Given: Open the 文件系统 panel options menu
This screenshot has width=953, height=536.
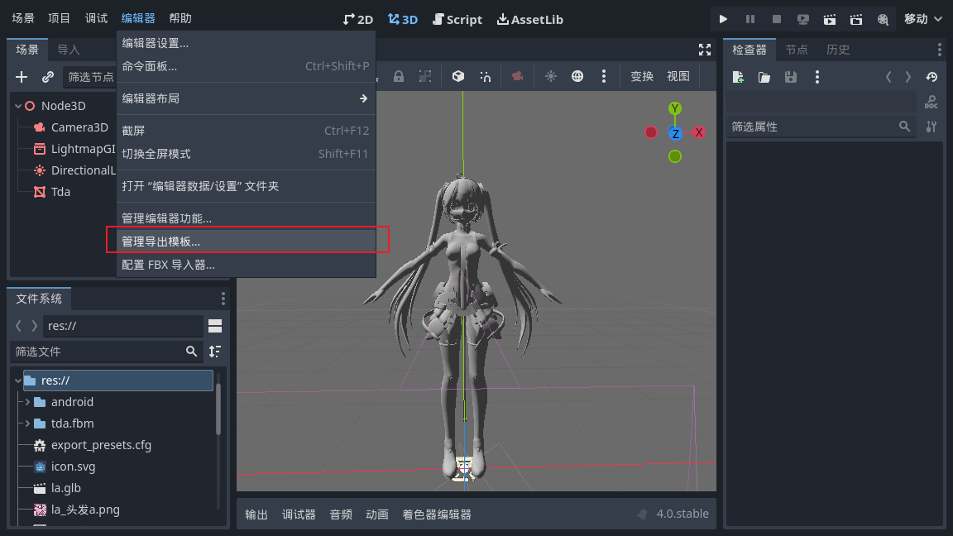Looking at the screenshot, I should [x=223, y=299].
